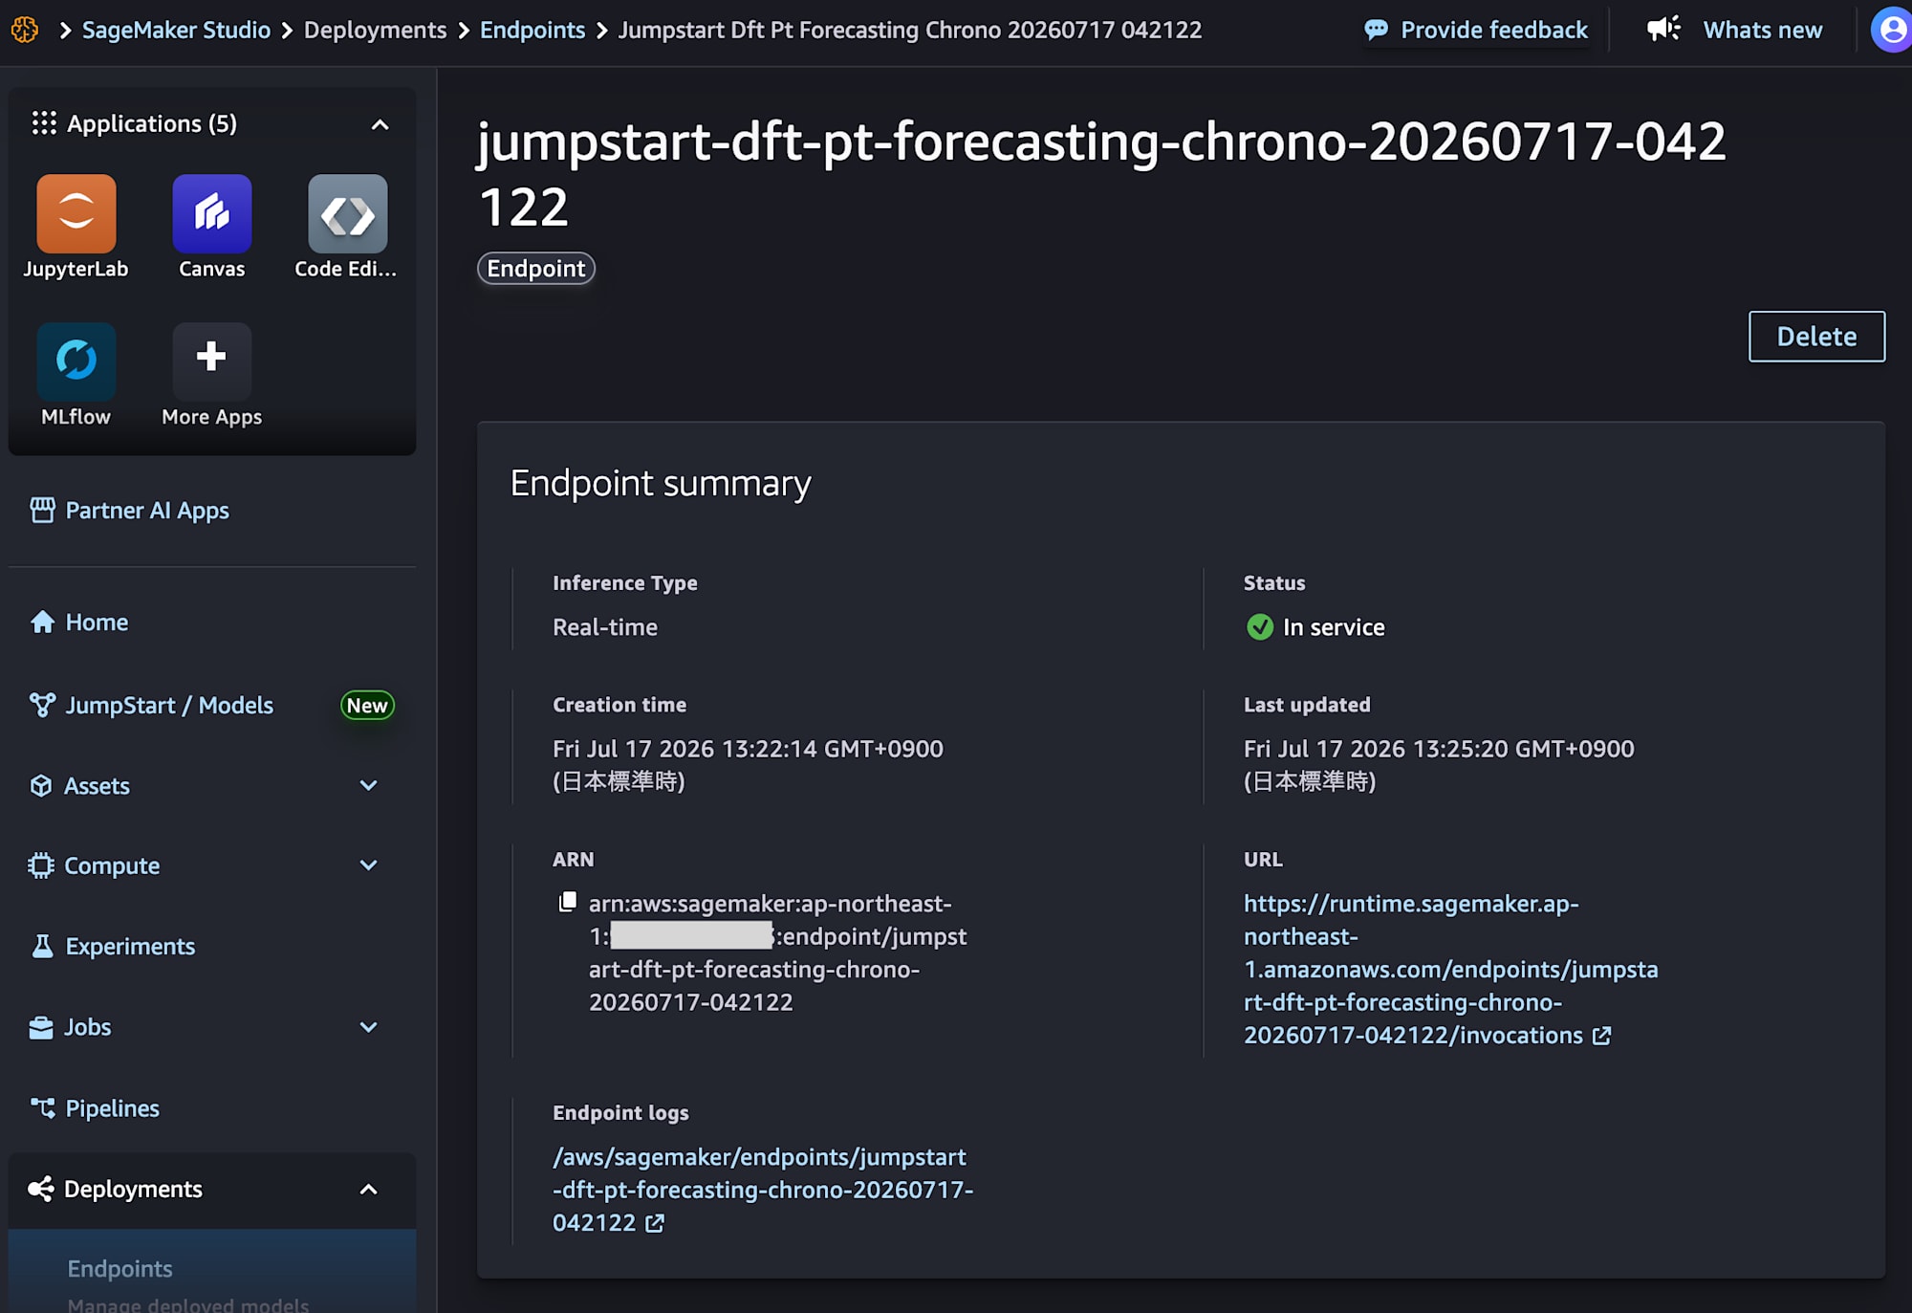The width and height of the screenshot is (1912, 1313).
Task: Expand the Compute section
Action: [x=368, y=865]
